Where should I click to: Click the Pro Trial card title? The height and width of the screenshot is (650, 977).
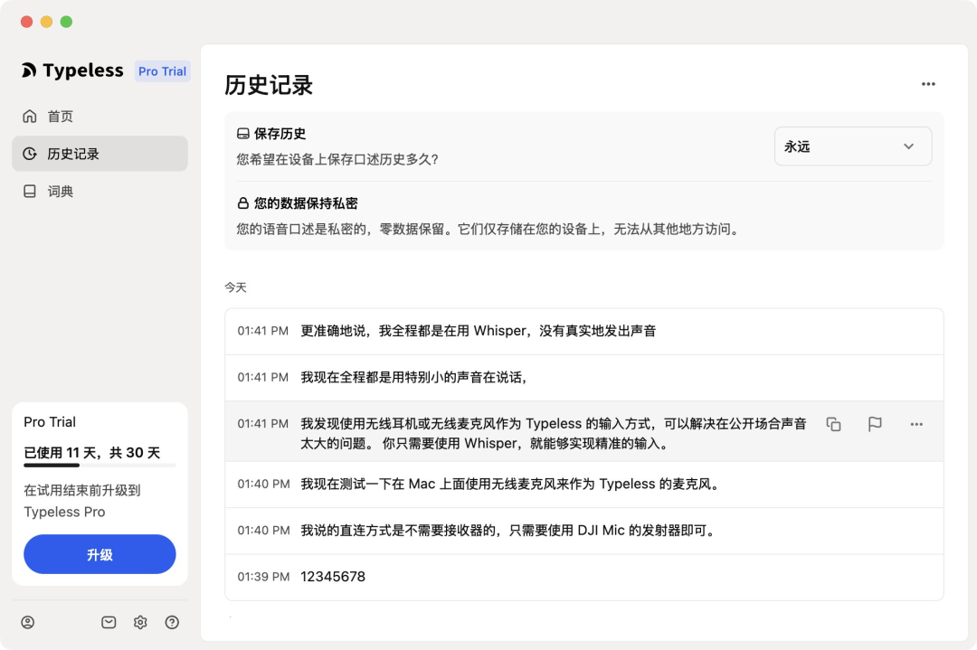(50, 422)
